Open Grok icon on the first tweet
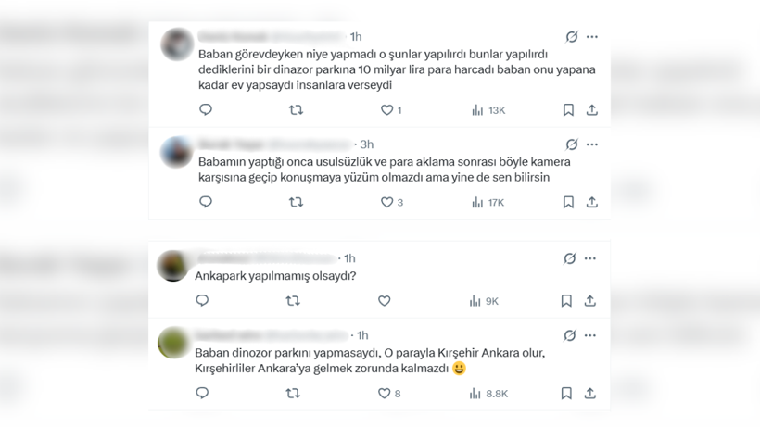Image resolution: width=760 pixels, height=427 pixels. (x=572, y=37)
